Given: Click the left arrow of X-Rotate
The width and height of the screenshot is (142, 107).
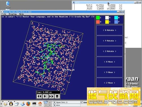Looking at the screenshot, I should click(x=103, y=30).
